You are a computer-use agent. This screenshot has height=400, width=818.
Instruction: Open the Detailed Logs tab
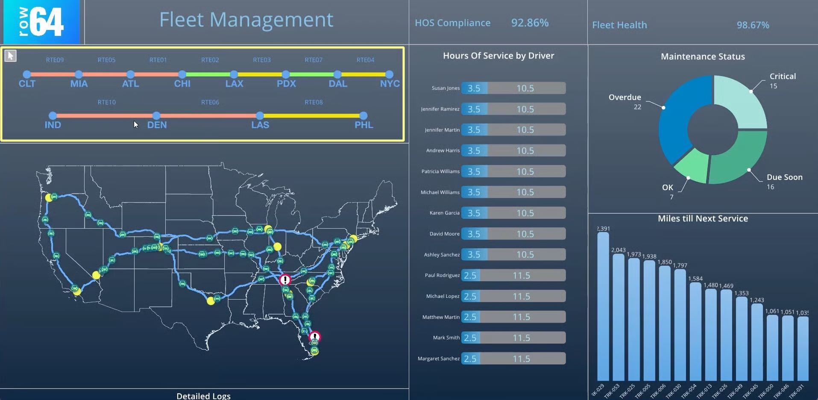(203, 395)
